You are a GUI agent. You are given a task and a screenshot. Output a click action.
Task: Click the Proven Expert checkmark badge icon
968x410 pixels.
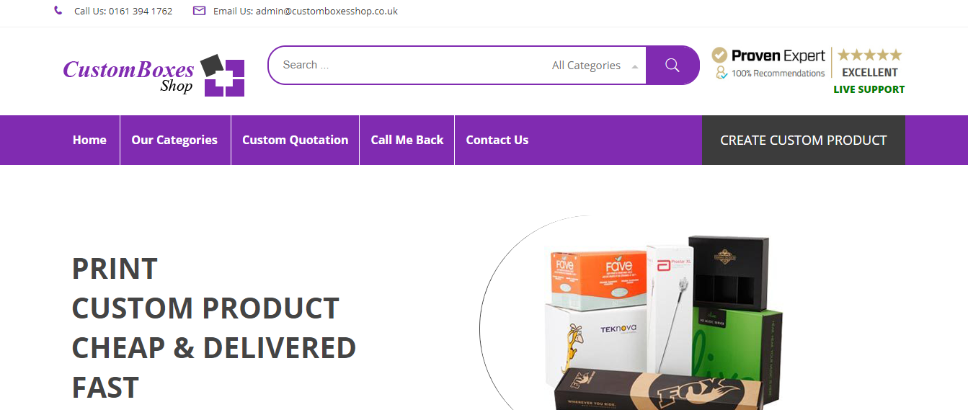[719, 55]
